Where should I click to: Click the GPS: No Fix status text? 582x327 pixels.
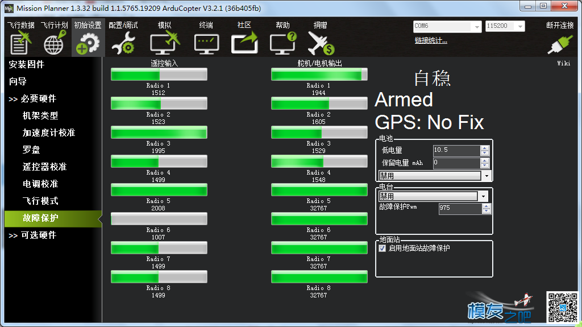429,122
